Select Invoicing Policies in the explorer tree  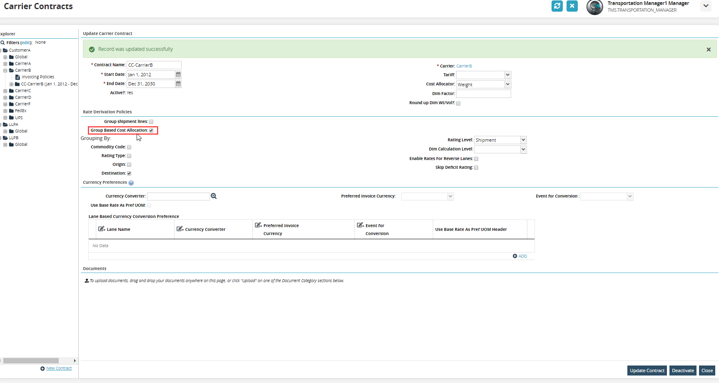(x=37, y=77)
